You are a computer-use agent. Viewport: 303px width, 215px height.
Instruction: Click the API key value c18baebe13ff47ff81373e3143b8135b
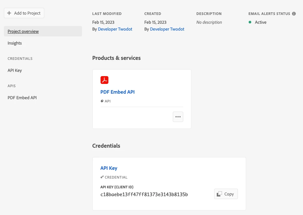pos(144,194)
